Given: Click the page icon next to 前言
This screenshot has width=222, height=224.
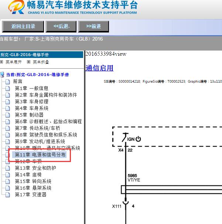Looking at the screenshot, I should (8, 82).
